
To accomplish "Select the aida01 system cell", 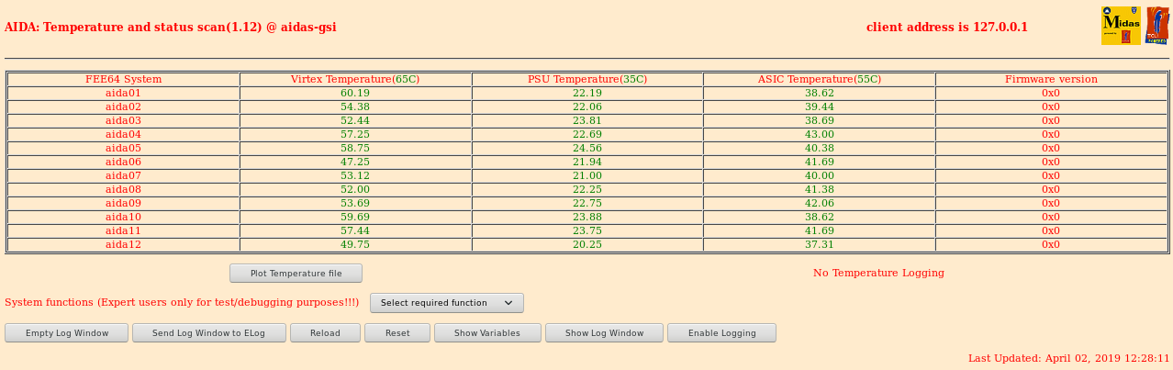I will pyautogui.click(x=124, y=93).
